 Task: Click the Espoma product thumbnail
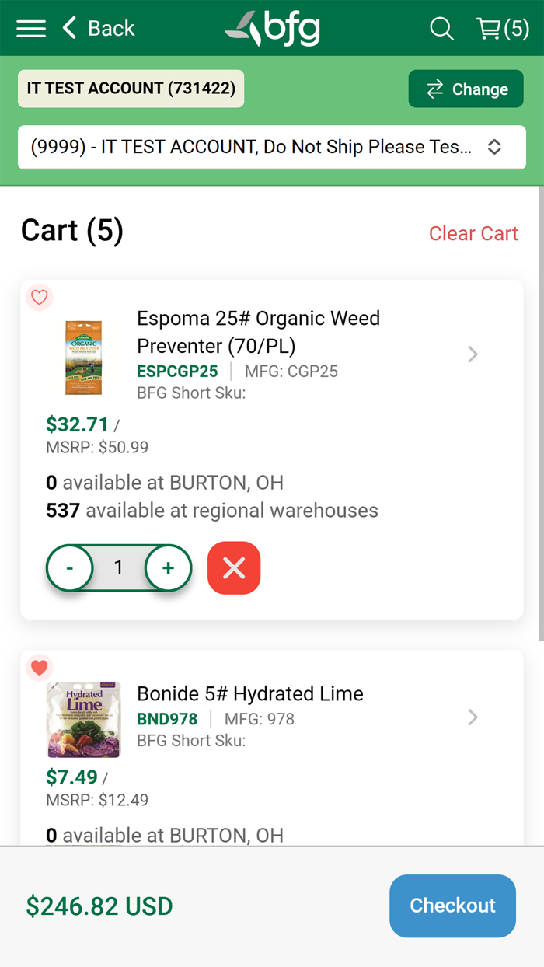tap(83, 357)
